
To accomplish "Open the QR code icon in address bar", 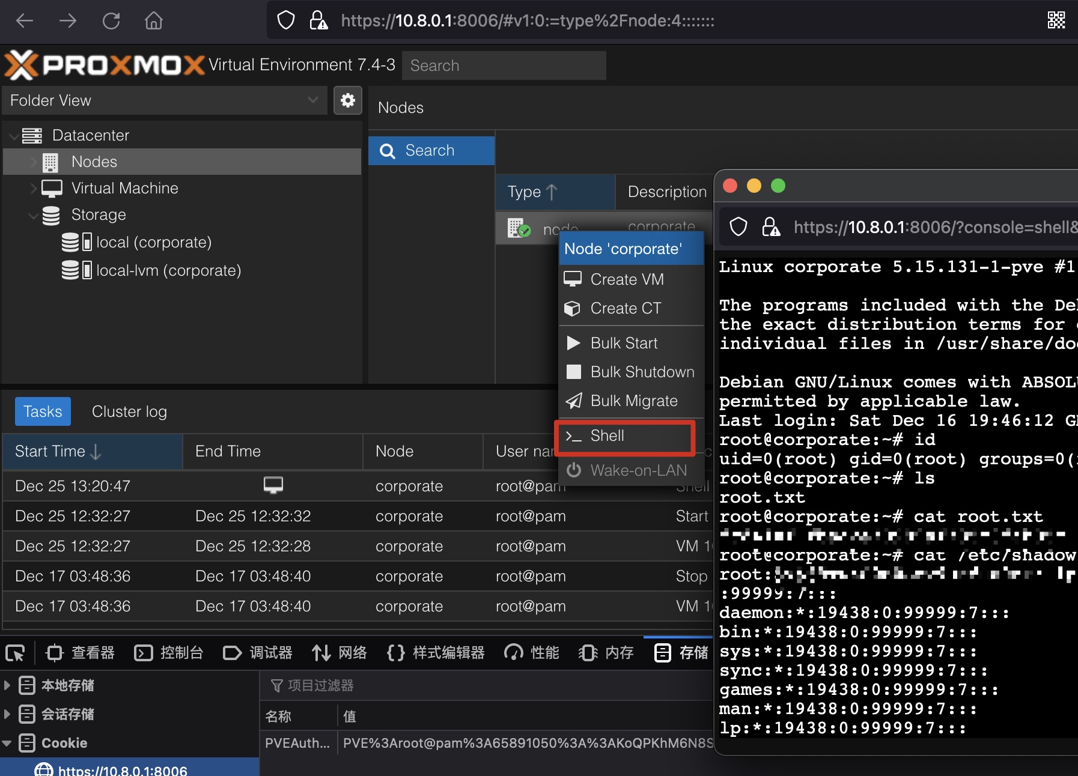I will pos(1056,20).
